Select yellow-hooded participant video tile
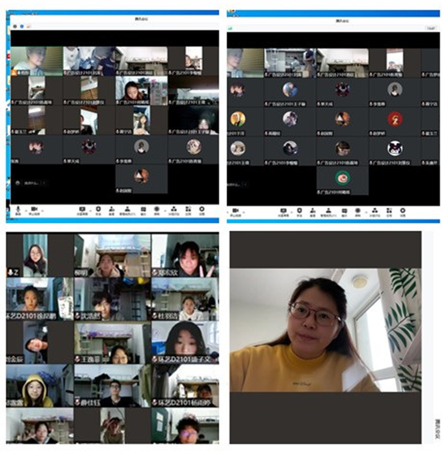The width and height of the screenshot is (442, 451). tap(40, 386)
